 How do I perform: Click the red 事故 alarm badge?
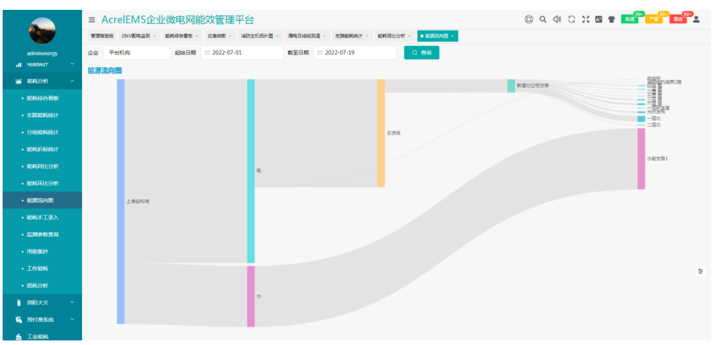678,19
